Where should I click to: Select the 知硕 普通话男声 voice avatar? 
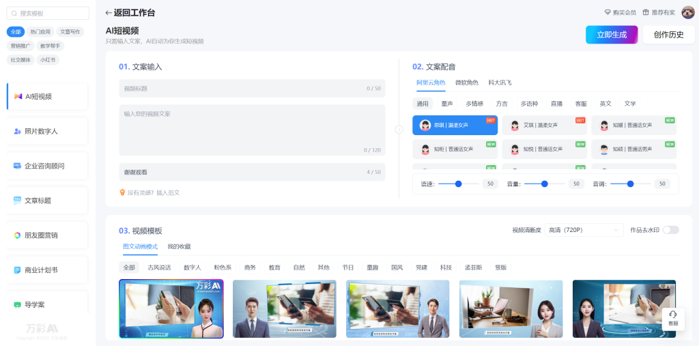(604, 149)
